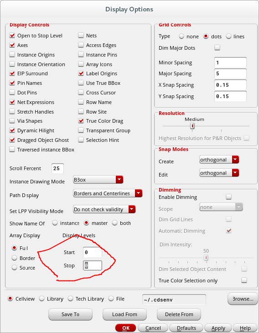This screenshot has height=333, width=259.
Task: Click the Display Levels Stop field
Action: click(93, 265)
